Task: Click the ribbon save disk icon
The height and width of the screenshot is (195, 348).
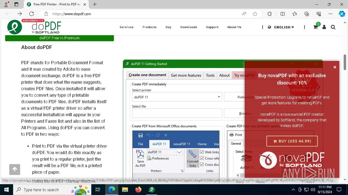Action: (140, 135)
